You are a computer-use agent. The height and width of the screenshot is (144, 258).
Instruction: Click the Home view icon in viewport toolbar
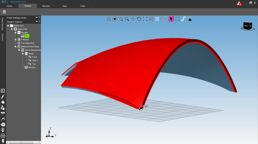(109, 19)
